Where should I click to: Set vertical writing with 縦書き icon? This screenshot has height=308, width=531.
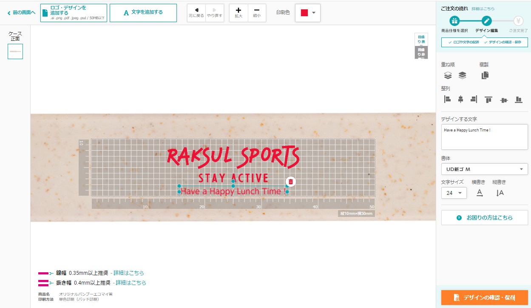[500, 193]
